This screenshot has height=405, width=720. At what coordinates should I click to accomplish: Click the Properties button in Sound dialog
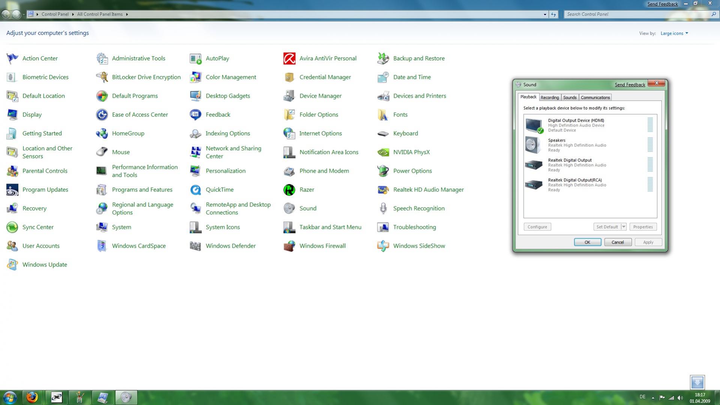(x=643, y=227)
